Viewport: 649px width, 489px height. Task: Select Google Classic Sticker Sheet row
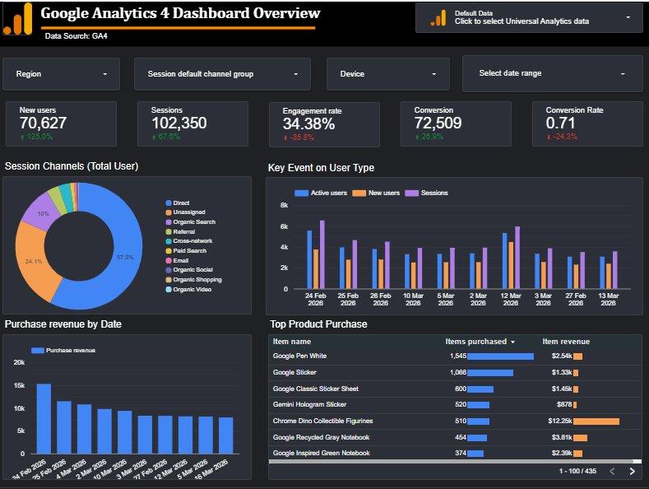(x=456, y=389)
